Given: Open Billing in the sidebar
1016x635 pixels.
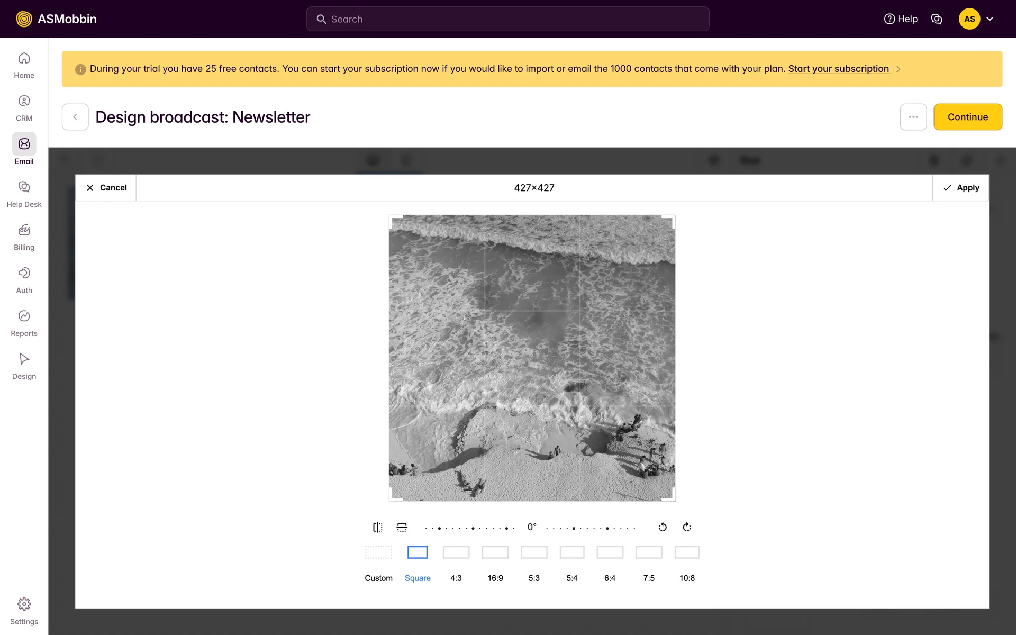Looking at the screenshot, I should point(24,237).
